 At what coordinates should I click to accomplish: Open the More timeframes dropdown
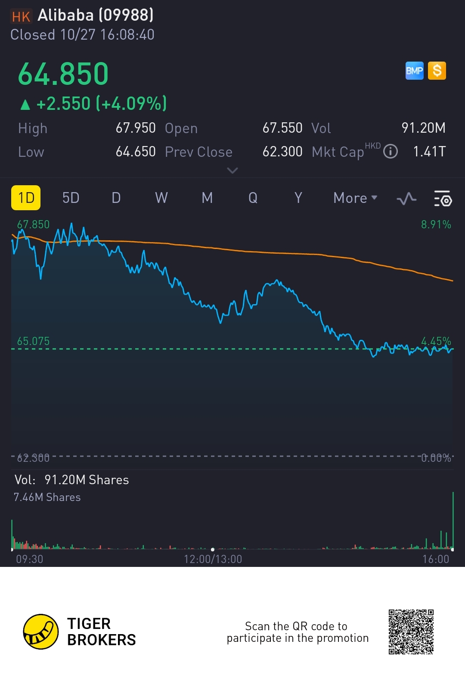[x=355, y=198]
